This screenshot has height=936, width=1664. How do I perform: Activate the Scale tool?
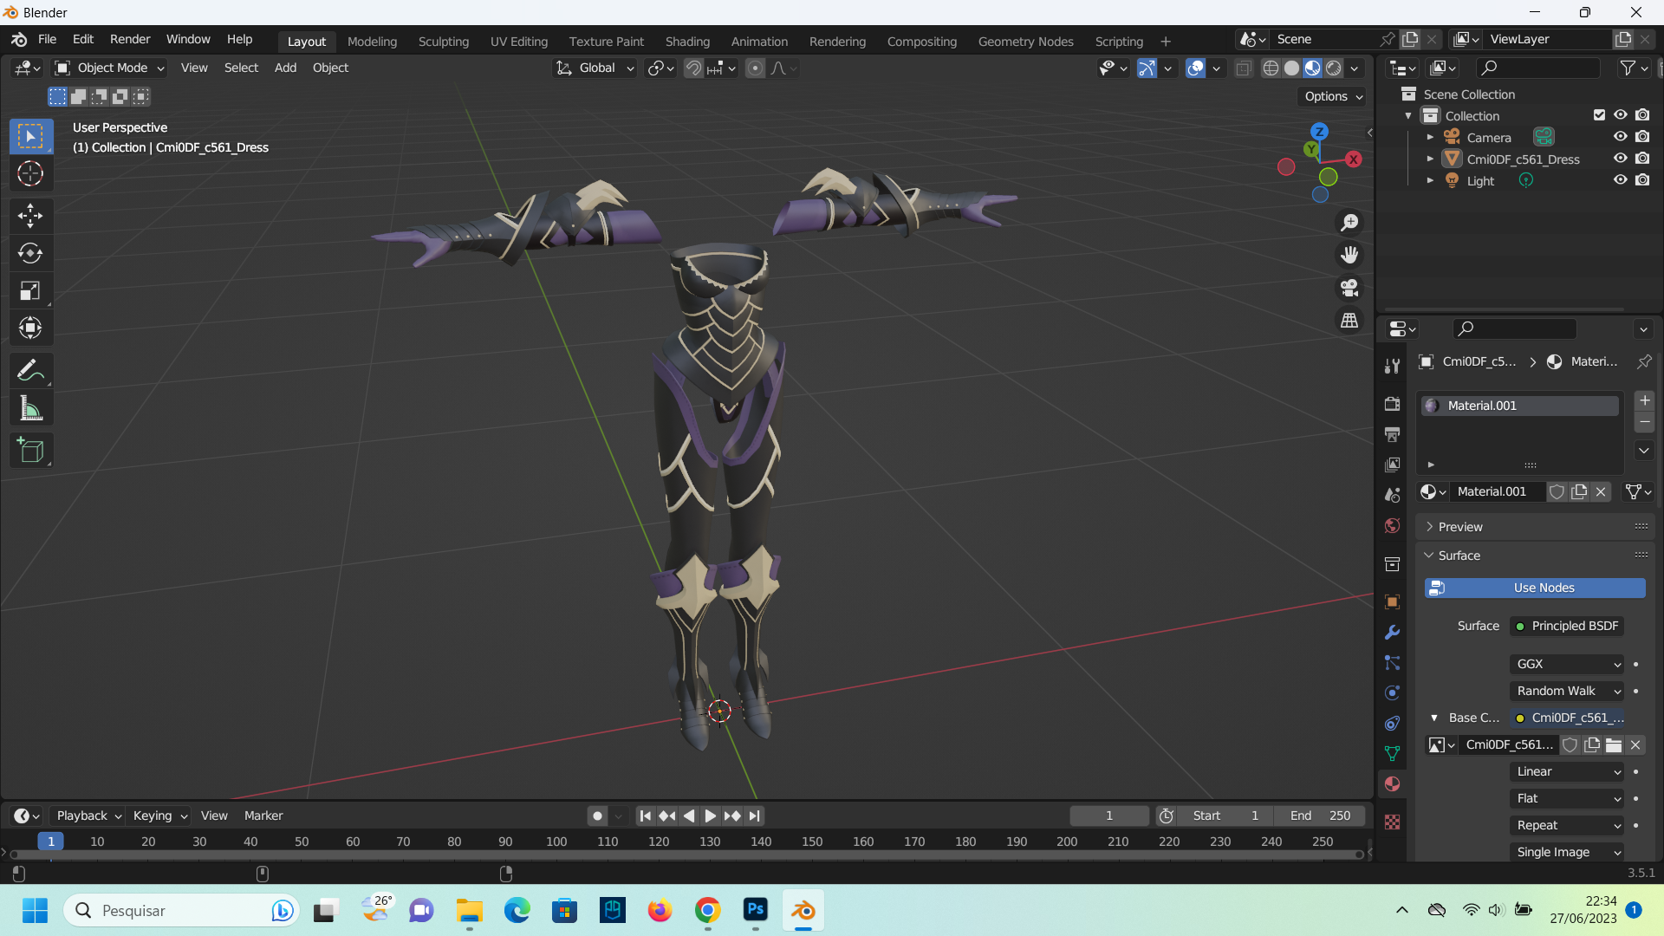click(x=30, y=290)
